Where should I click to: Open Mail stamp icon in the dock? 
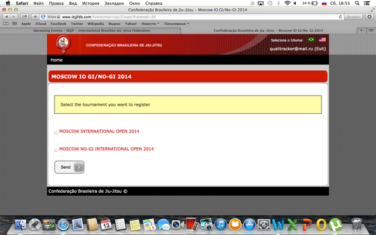coord(78,224)
